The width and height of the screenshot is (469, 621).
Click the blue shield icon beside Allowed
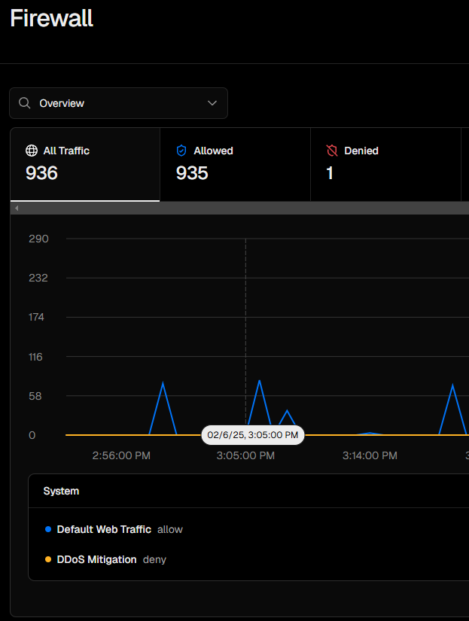181,151
